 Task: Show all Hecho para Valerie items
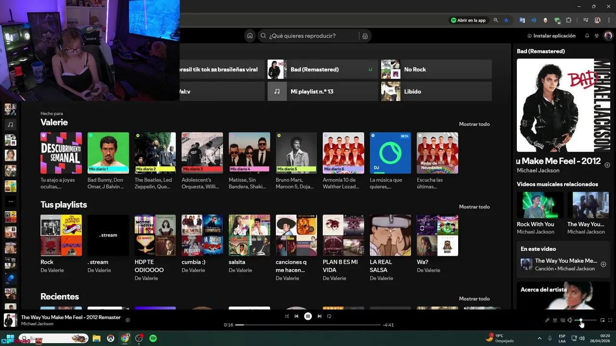[474, 124]
